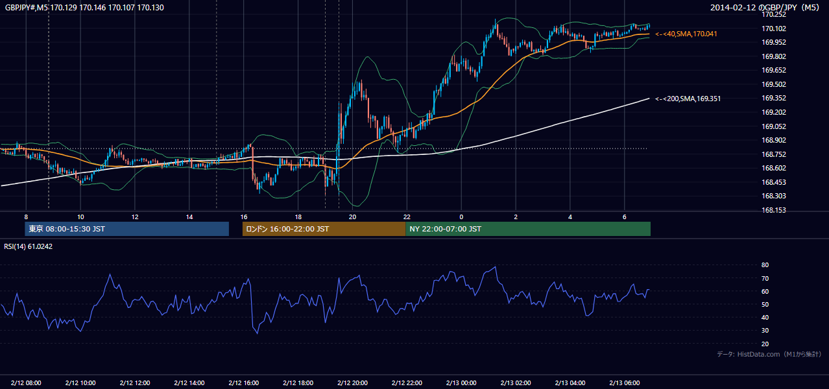The image size is (829, 389).
Task: Click the 168.453 price axis label
Action: (775, 182)
